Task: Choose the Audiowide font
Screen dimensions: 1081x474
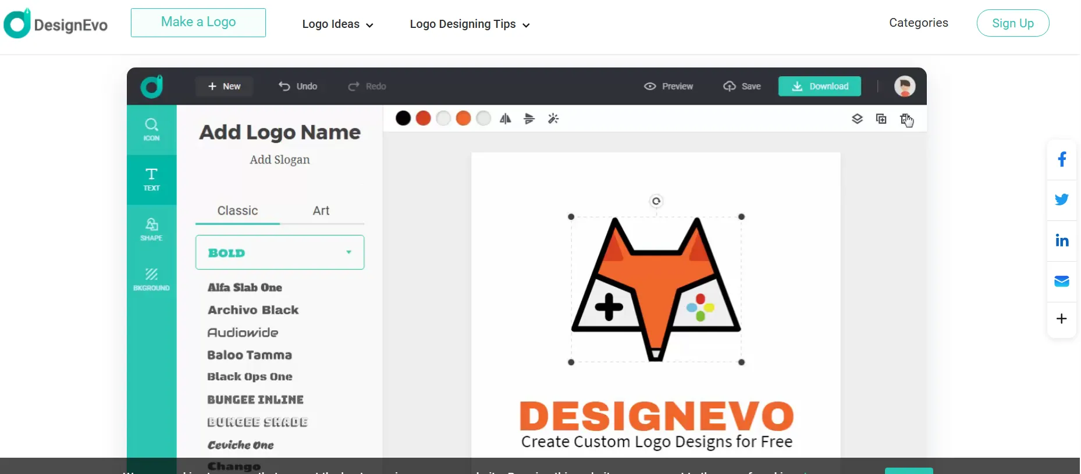Action: click(243, 333)
